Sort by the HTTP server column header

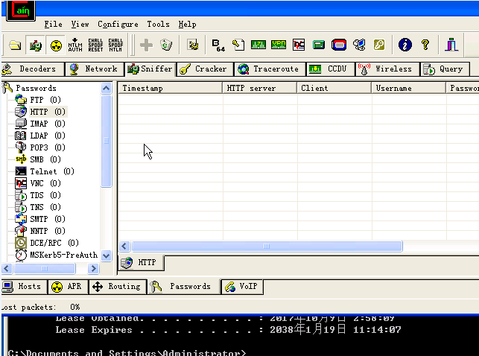point(260,88)
